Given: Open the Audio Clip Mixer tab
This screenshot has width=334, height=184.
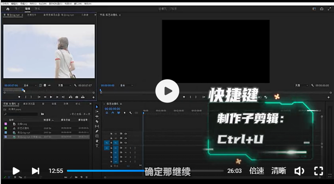Looking at the screenshot, I should pyautogui.click(x=58, y=15).
